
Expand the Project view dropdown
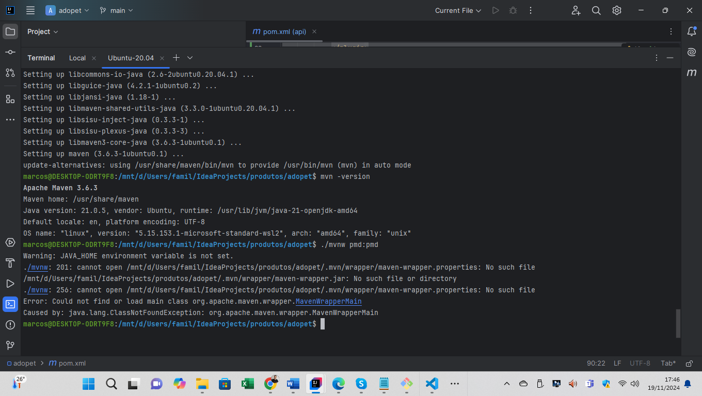pyautogui.click(x=43, y=31)
